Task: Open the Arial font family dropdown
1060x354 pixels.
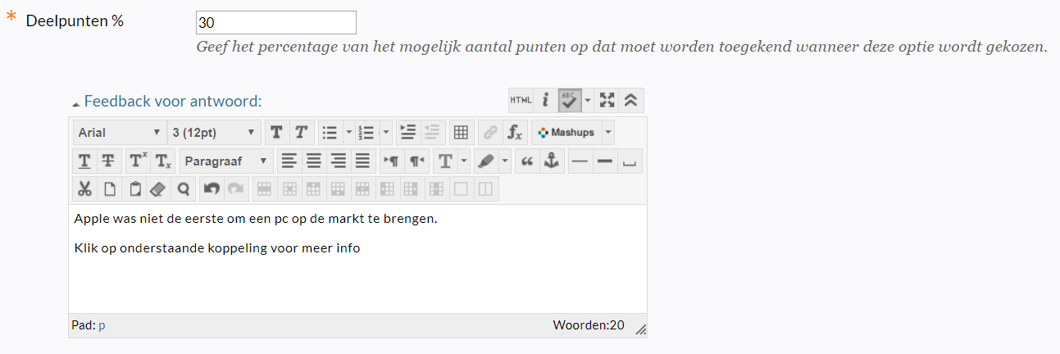Action: pyautogui.click(x=119, y=132)
